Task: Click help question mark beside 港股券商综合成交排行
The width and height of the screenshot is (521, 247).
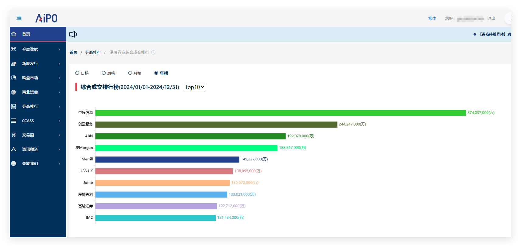Action: click(x=153, y=52)
